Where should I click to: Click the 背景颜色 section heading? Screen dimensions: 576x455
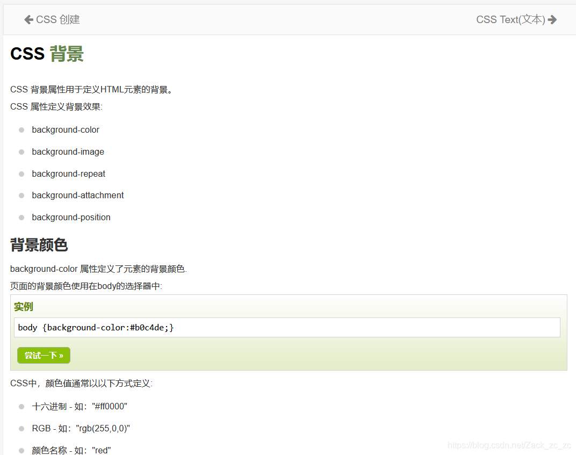39,245
